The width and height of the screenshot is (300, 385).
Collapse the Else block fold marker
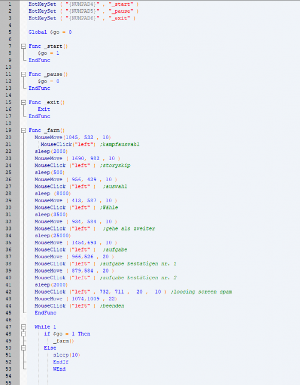(23, 348)
